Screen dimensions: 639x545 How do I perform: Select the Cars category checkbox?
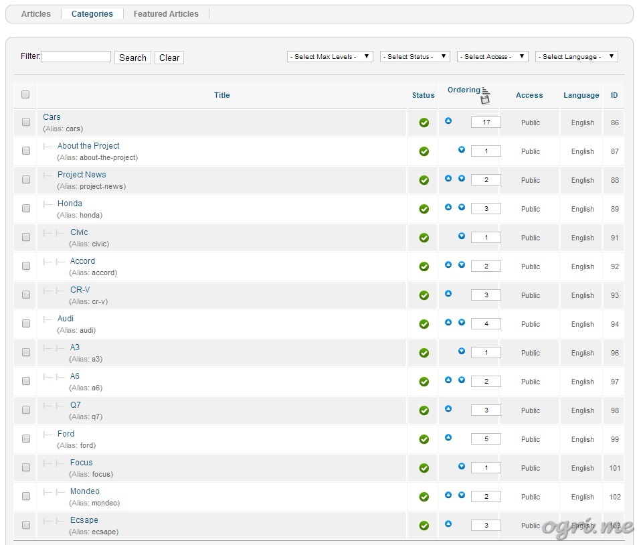pyautogui.click(x=26, y=122)
